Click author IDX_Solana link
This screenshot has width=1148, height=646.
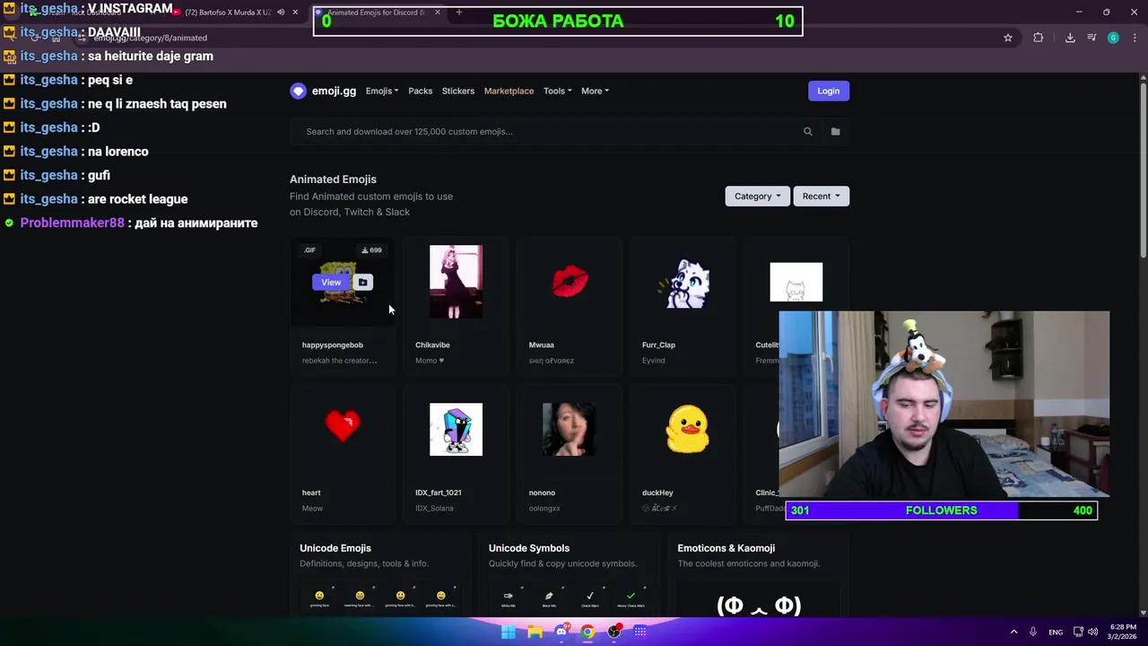(434, 508)
